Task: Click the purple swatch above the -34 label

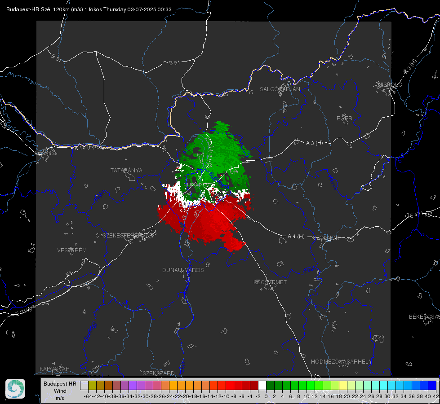Action: [133, 385]
